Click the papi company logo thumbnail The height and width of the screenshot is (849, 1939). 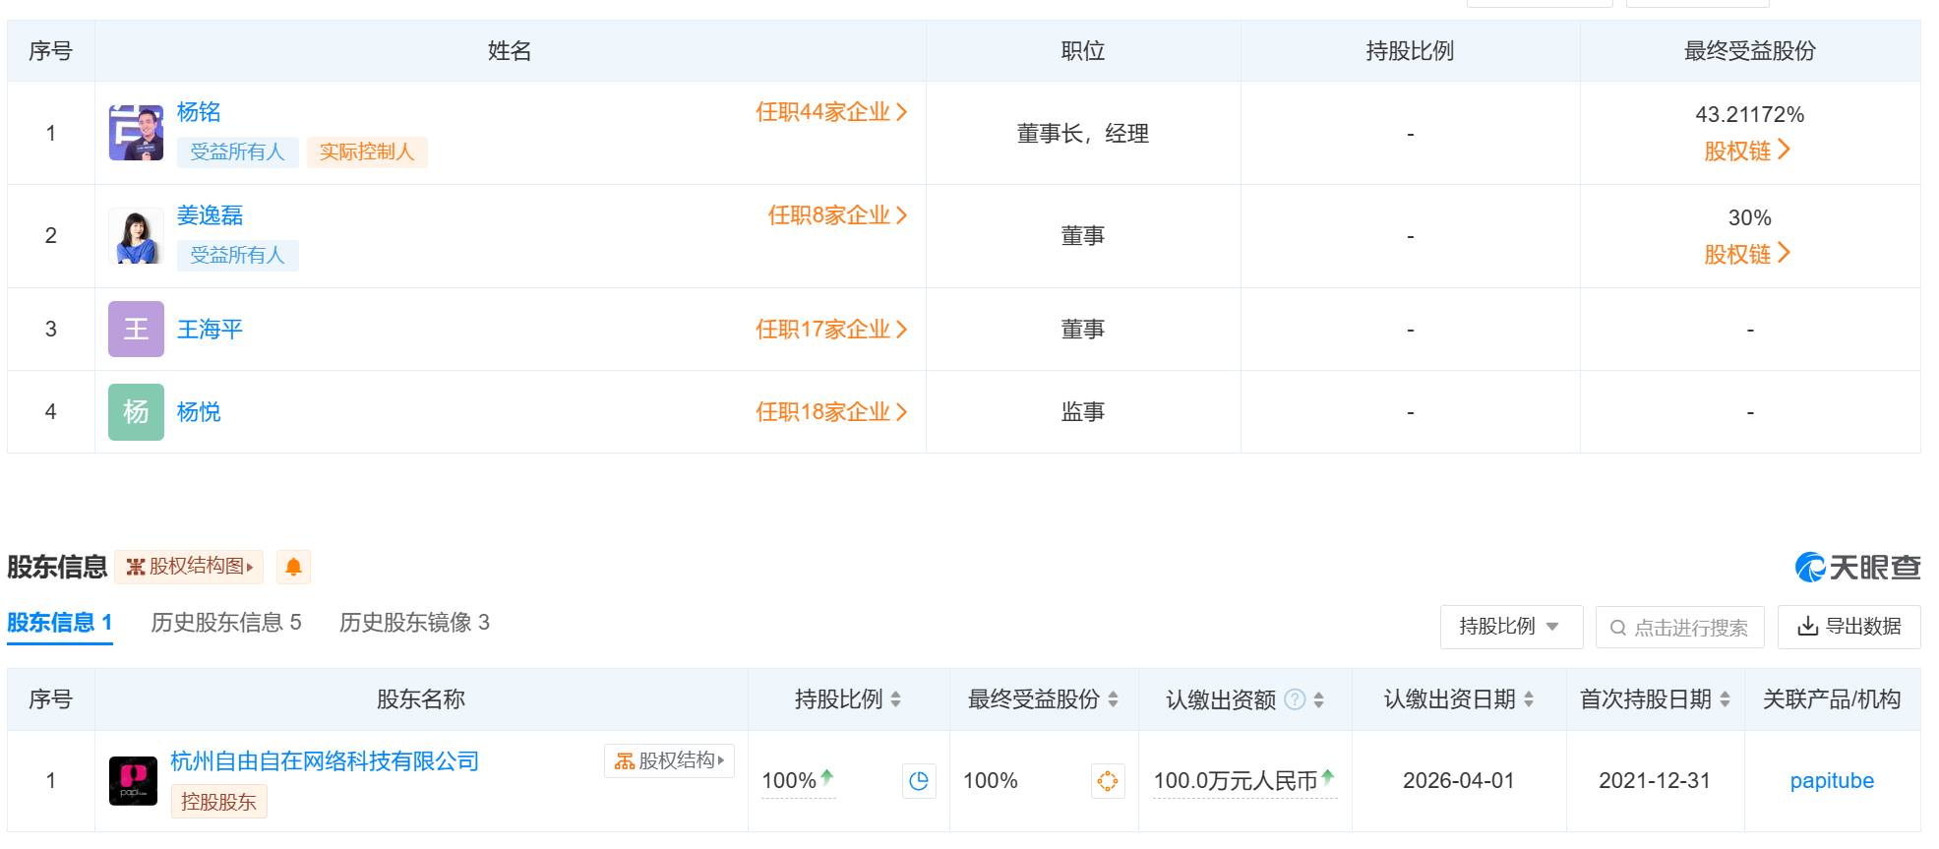(133, 781)
